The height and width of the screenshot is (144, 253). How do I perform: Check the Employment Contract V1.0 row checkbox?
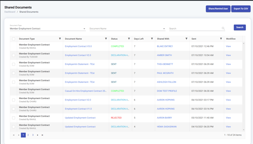point(14,109)
